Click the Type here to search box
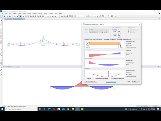This screenshot has height=121, width=161. (21, 109)
